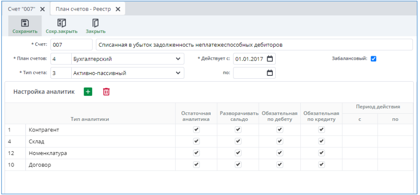The width and height of the screenshot is (420, 195).
Task: Toggle Разворачивать сальдо for Склад row
Action: [238, 141]
